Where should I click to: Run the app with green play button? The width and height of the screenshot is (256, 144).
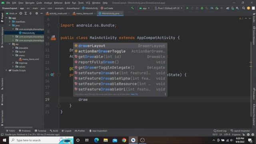click(x=188, y=8)
